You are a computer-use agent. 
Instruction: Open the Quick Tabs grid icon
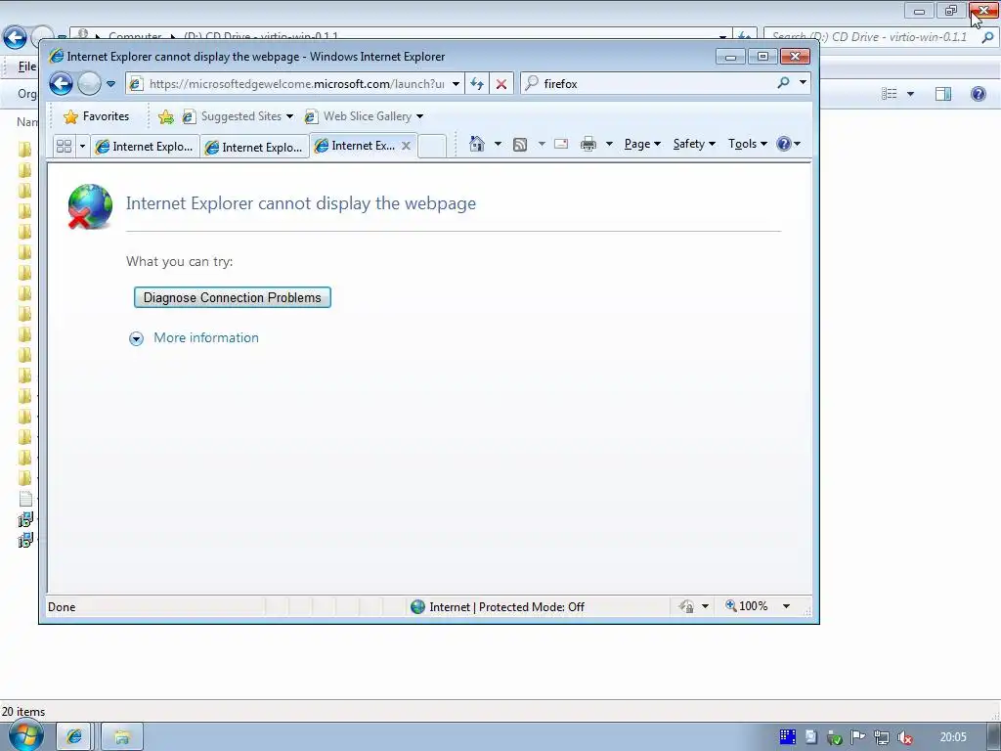pyautogui.click(x=64, y=147)
